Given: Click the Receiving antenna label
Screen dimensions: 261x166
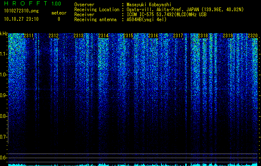Looking at the screenshot, I should coord(95,20).
